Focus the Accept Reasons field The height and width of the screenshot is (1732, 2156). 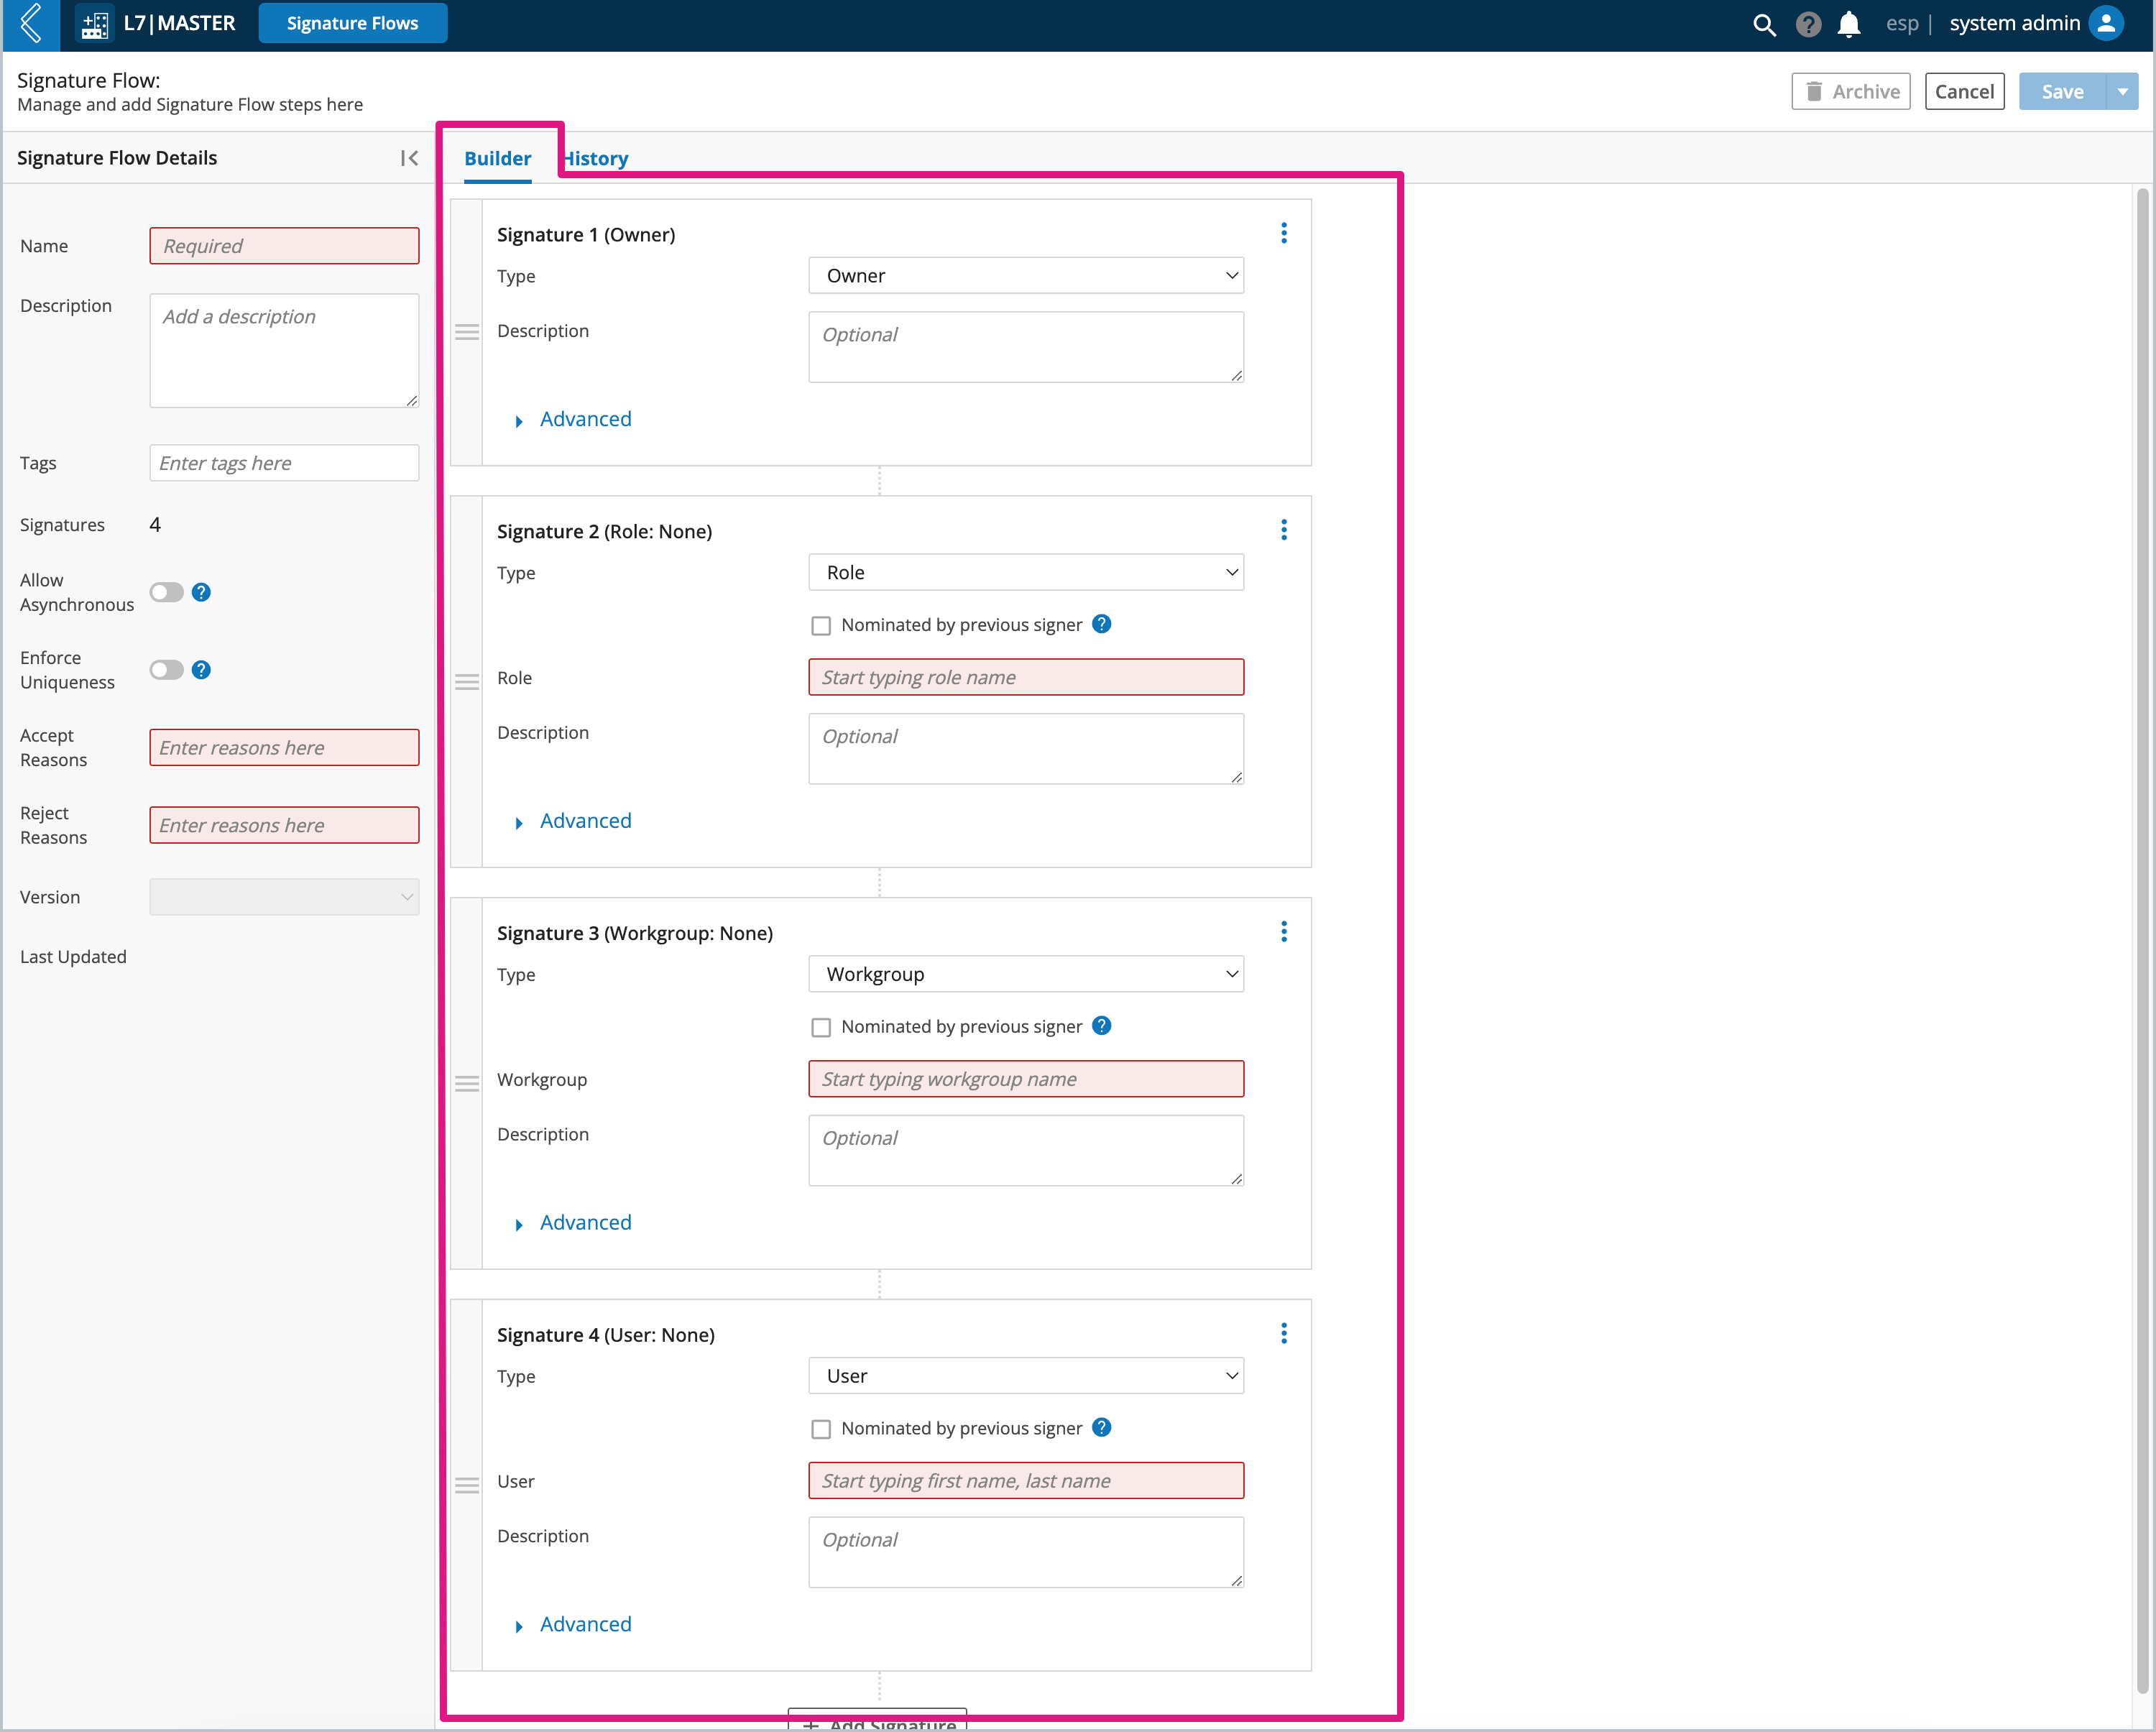(x=284, y=748)
